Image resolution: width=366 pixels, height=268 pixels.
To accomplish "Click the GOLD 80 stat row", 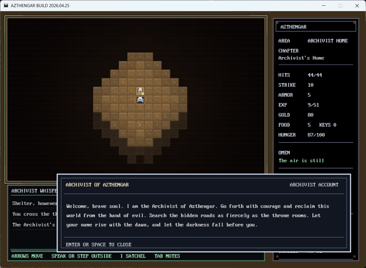I will pos(296,115).
